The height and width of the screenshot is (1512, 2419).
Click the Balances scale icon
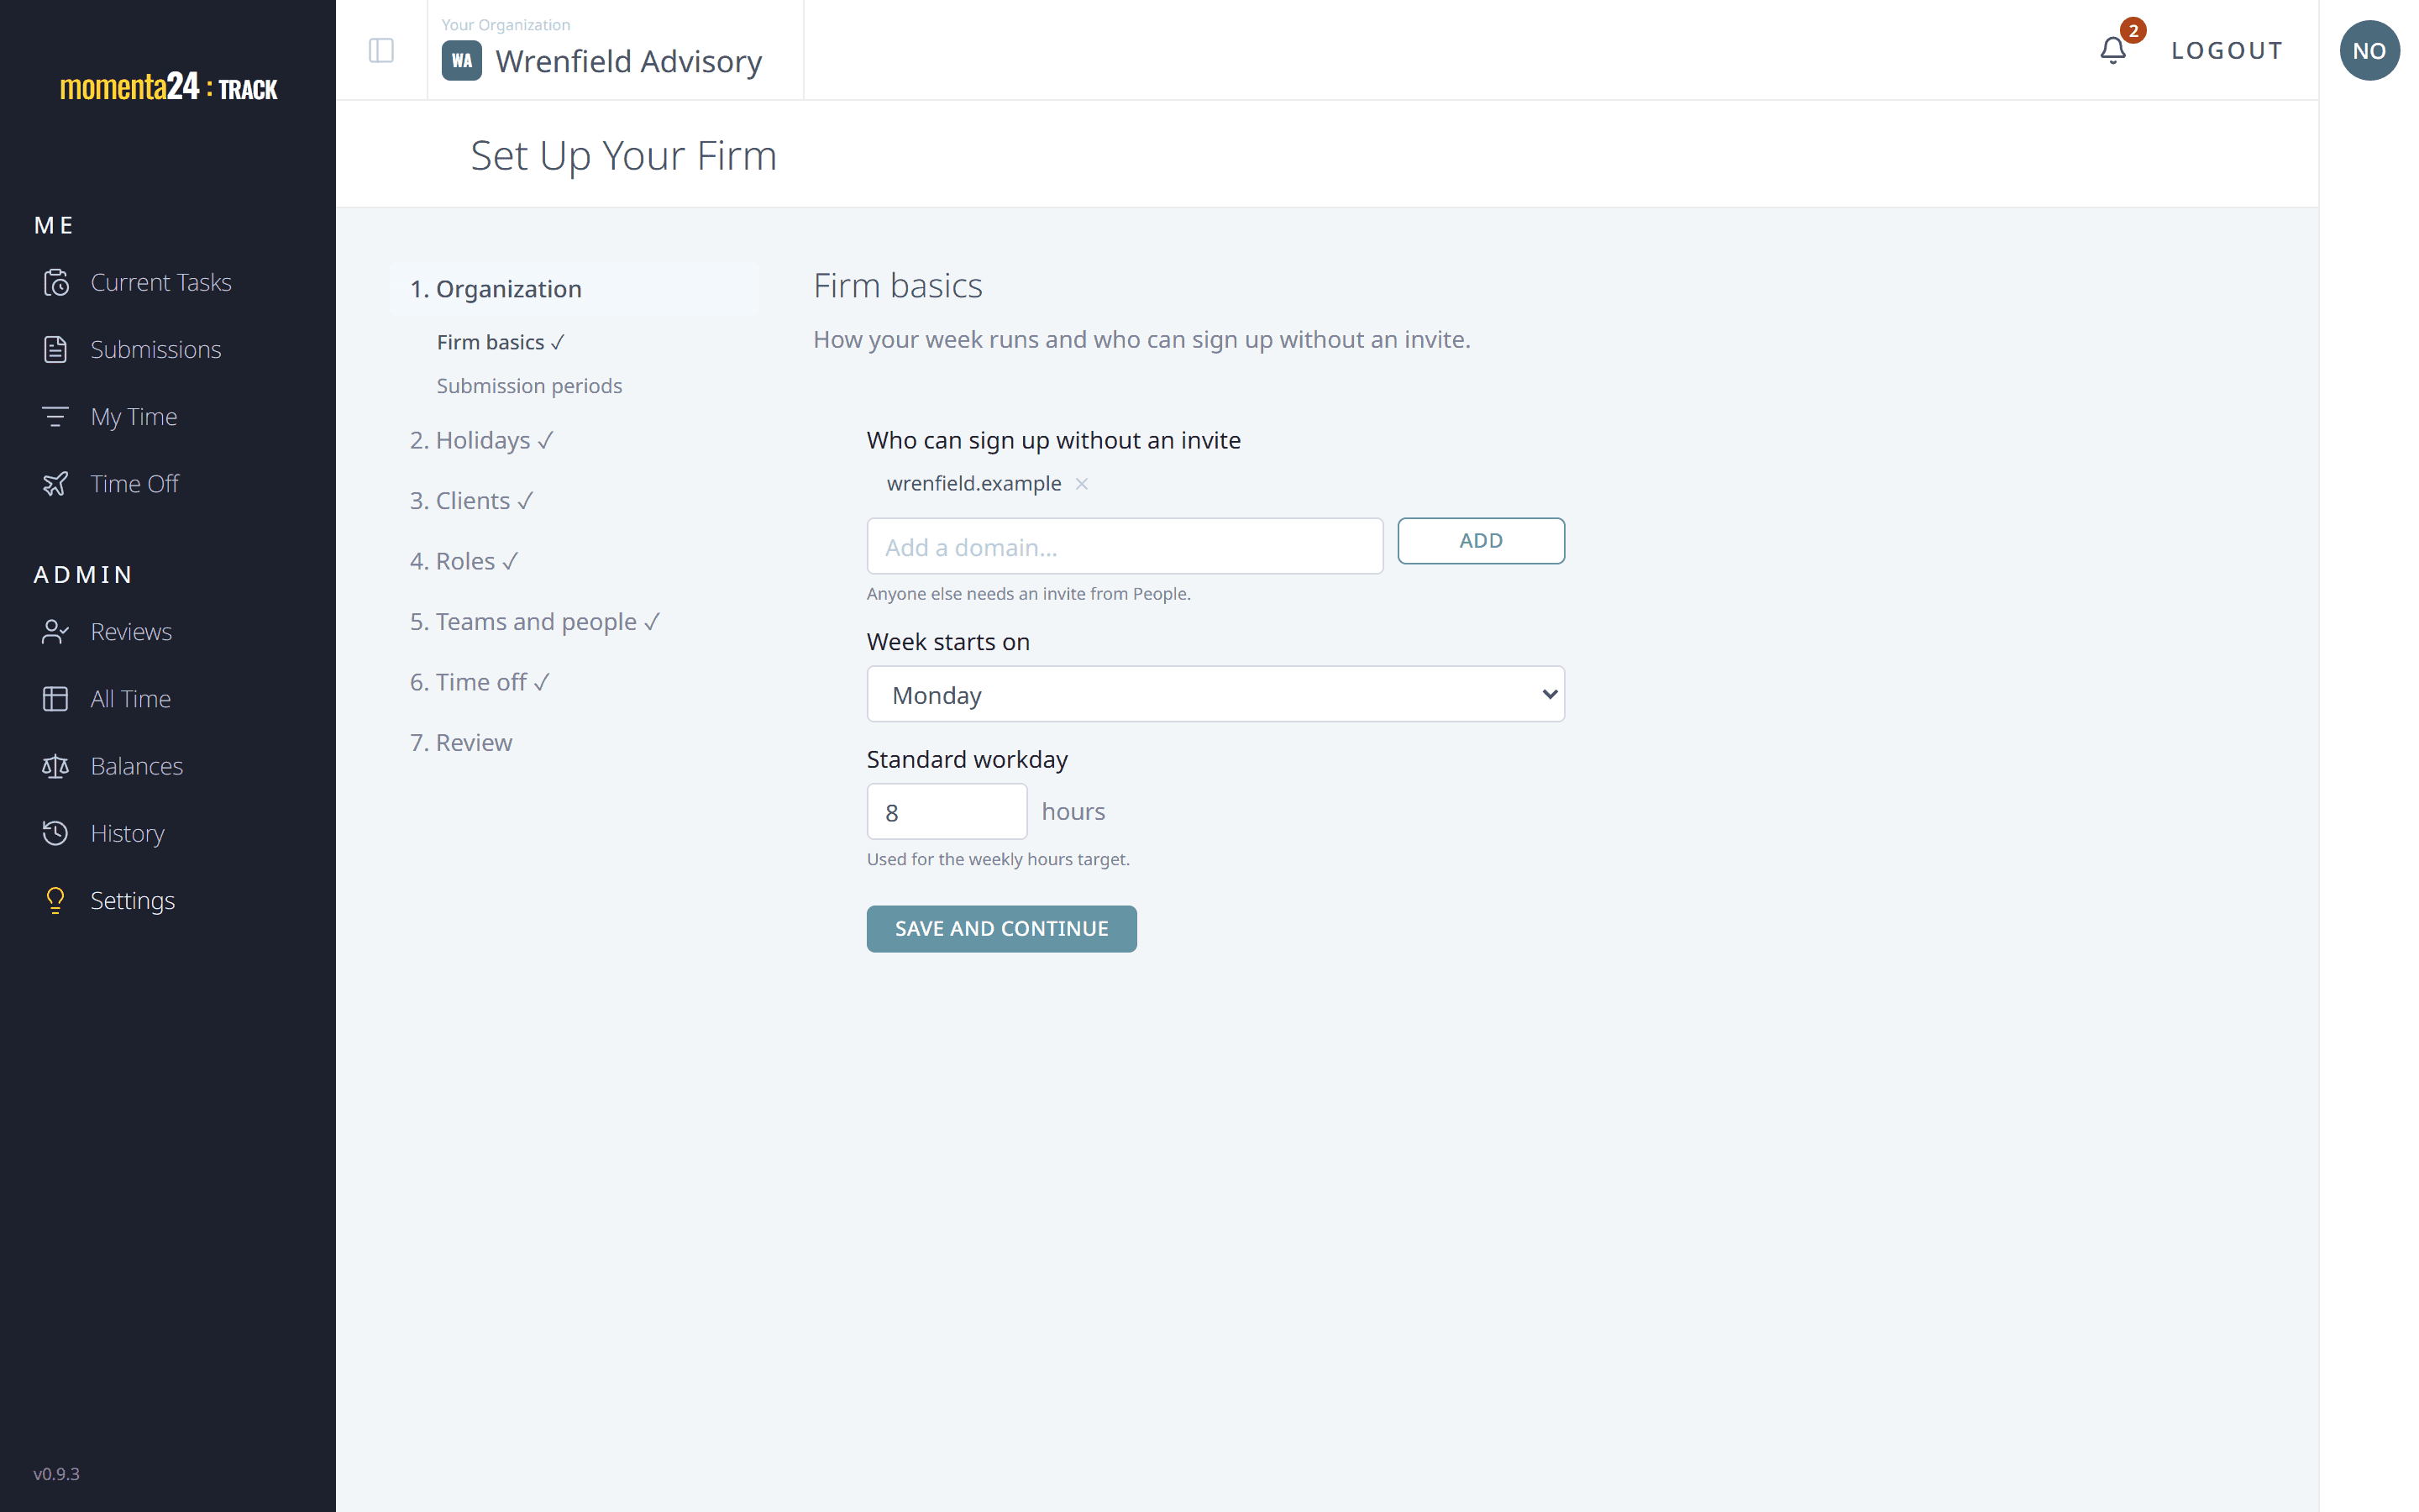pos(56,766)
